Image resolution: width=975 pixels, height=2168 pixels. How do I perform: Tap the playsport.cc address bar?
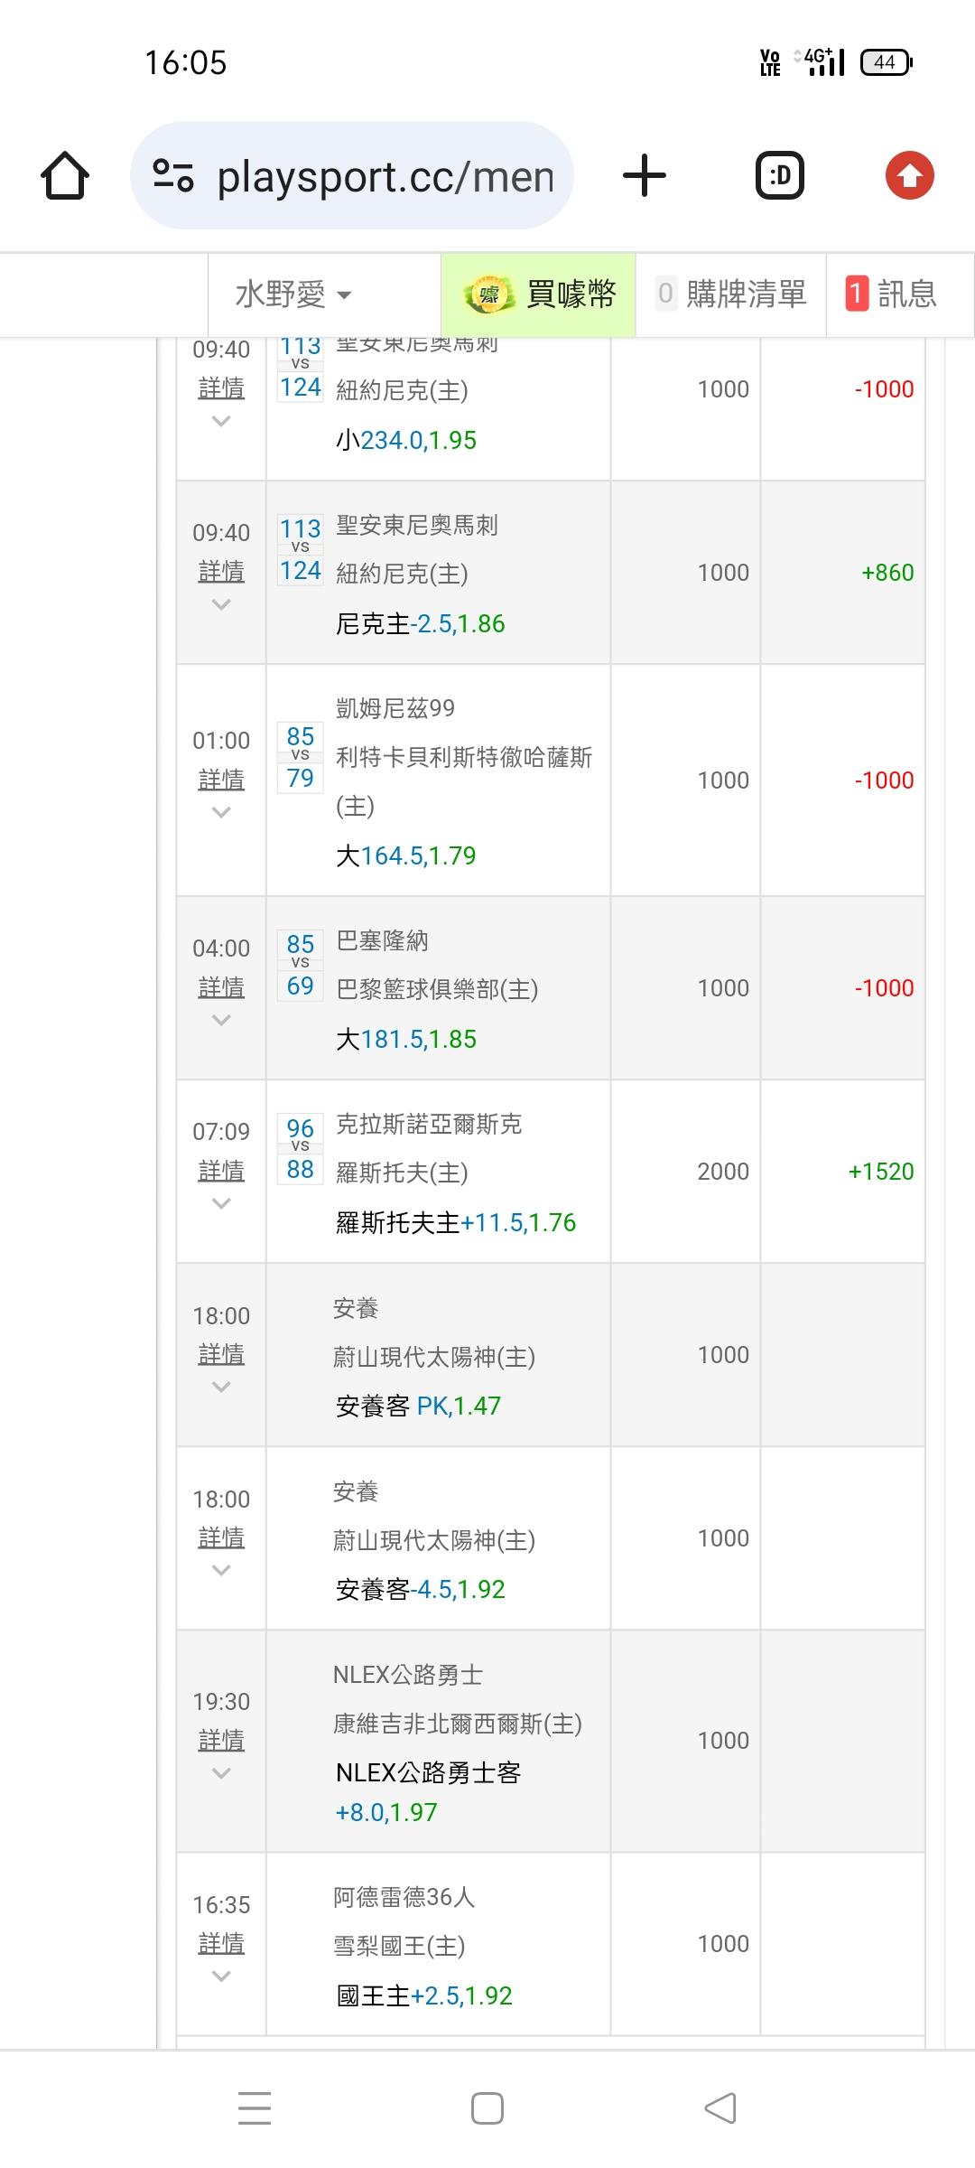384,175
